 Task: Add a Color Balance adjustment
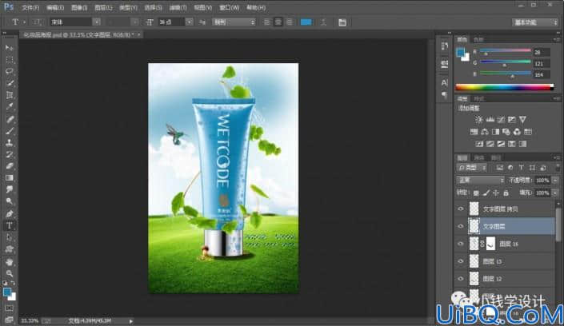tap(485, 132)
